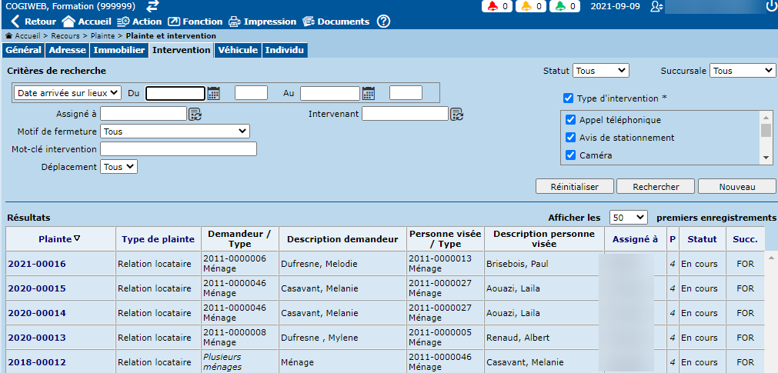Screen dimensions: 778x373
Task: Toggle Appel téléphonique checkbox
Action: [x=571, y=120]
